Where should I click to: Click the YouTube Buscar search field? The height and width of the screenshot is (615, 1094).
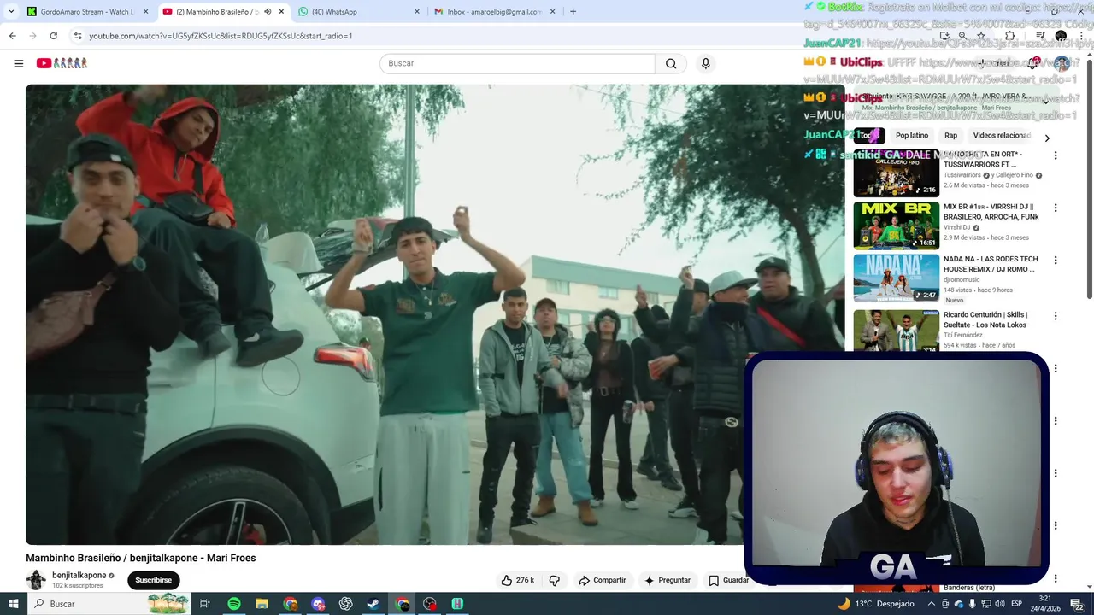pos(517,63)
